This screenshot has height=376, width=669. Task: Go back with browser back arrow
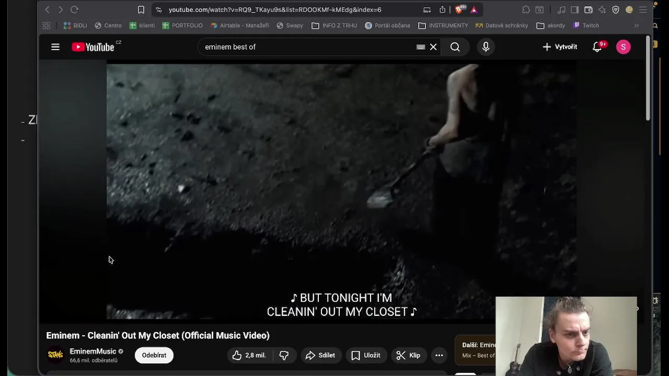pyautogui.click(x=47, y=9)
